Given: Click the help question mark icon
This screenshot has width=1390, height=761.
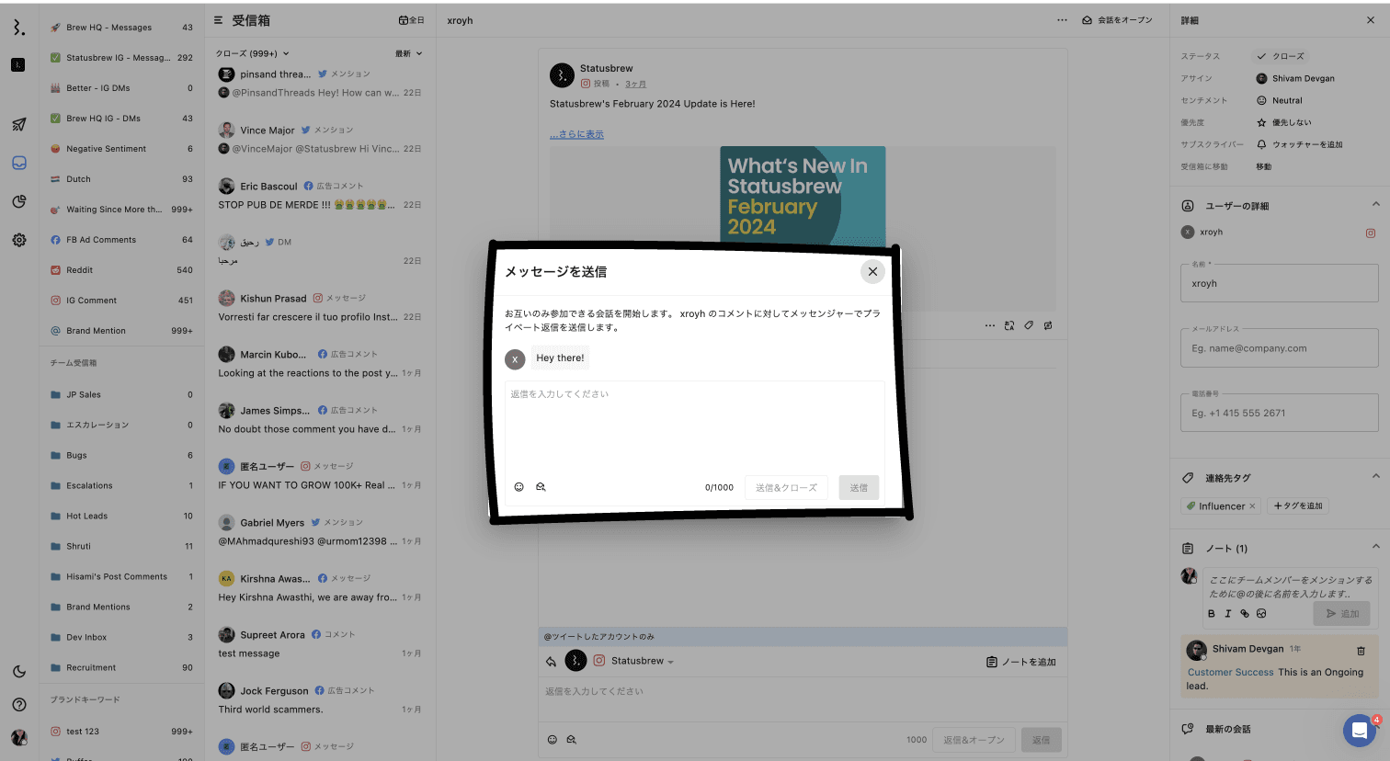Looking at the screenshot, I should [18, 705].
